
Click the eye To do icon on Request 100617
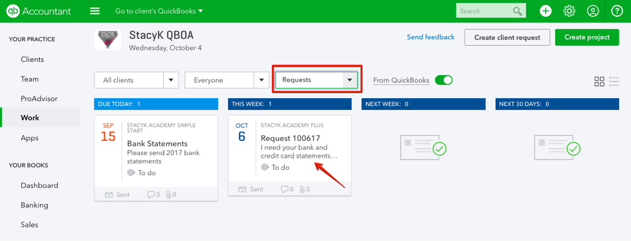pyautogui.click(x=265, y=167)
